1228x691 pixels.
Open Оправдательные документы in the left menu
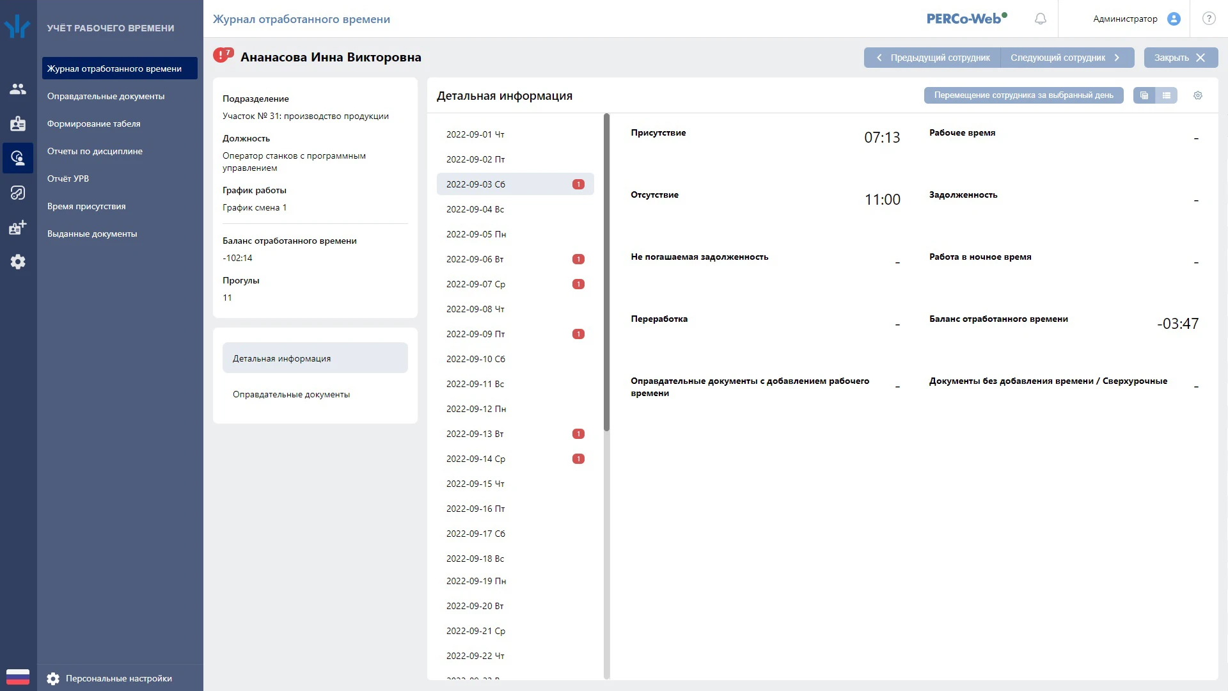point(106,96)
